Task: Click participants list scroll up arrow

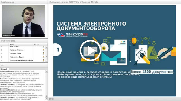Action: coord(46,47)
